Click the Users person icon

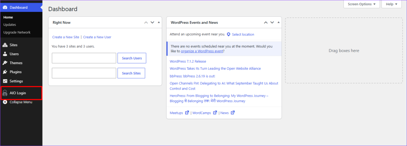pyautogui.click(x=5, y=54)
